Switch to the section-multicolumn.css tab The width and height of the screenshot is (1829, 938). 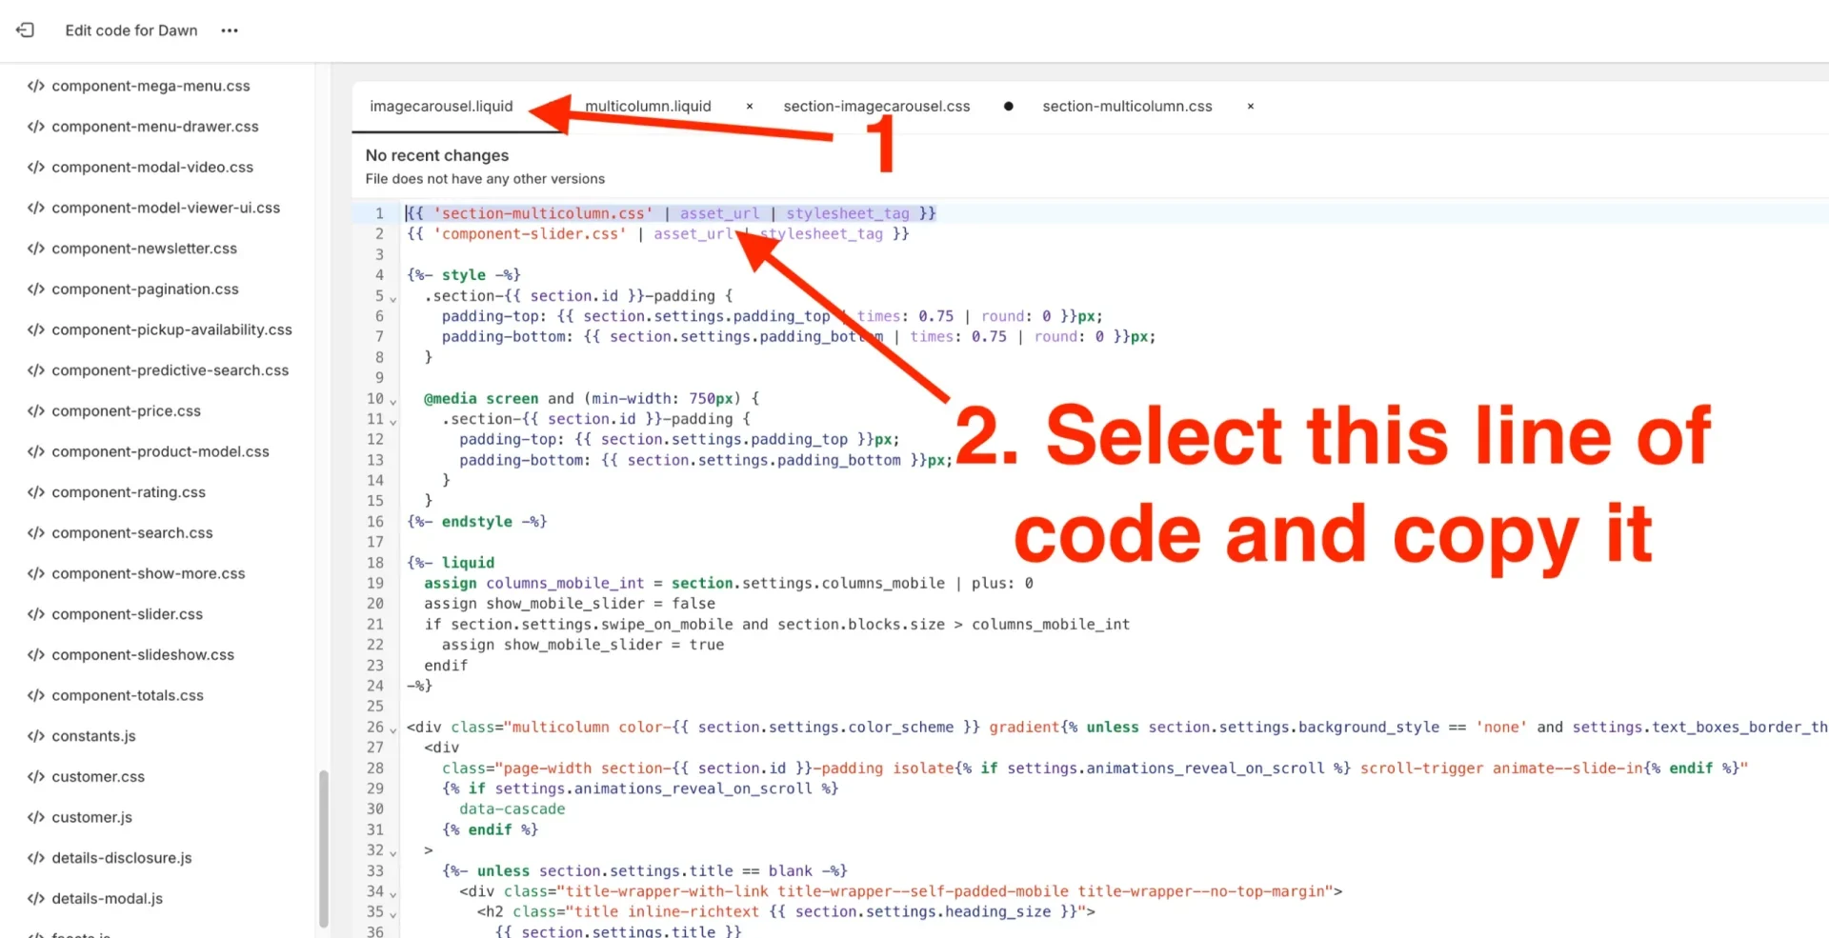coord(1127,106)
